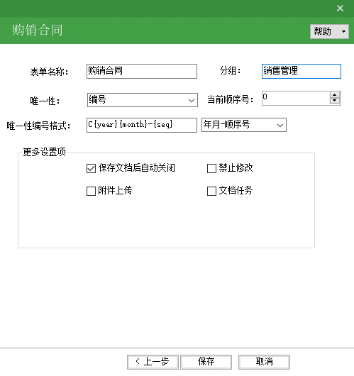Click the 当前顺序号 number field
Screen dimensions: 354x376
296,98
